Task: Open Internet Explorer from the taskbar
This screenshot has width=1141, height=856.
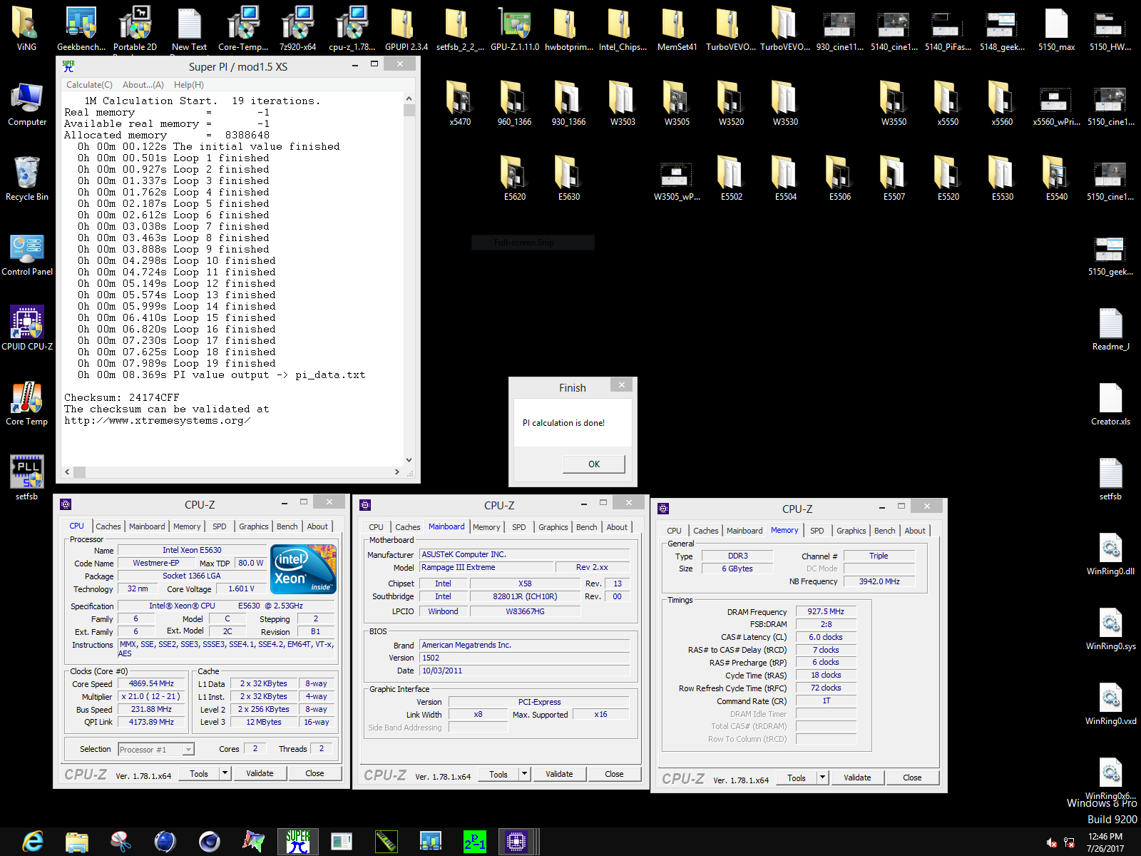Action: (33, 842)
